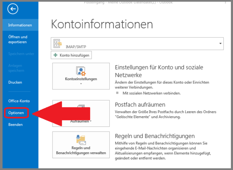Click the green plus icon
233x170 pixels.
pyautogui.click(x=55, y=55)
